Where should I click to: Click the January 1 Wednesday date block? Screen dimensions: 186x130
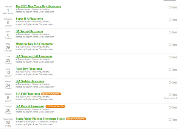(x=8, y=10)
